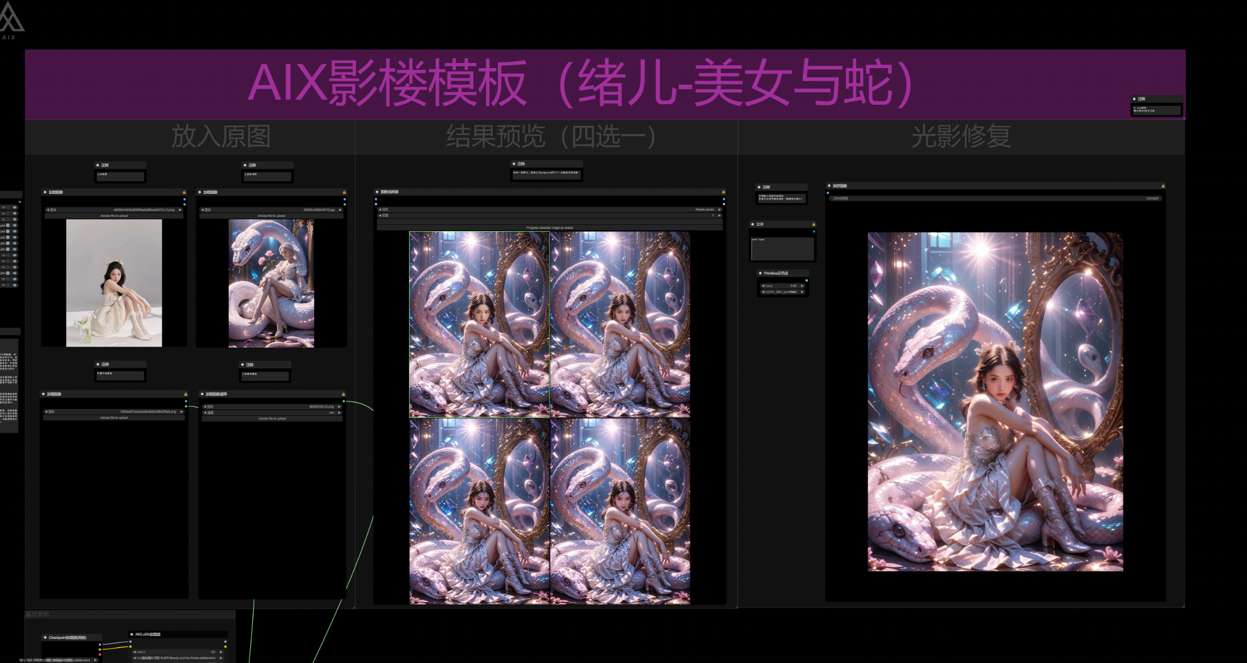The height and width of the screenshot is (663, 1247).
Task: Click the lock icon on the Save Image node
Action: coord(1163,186)
